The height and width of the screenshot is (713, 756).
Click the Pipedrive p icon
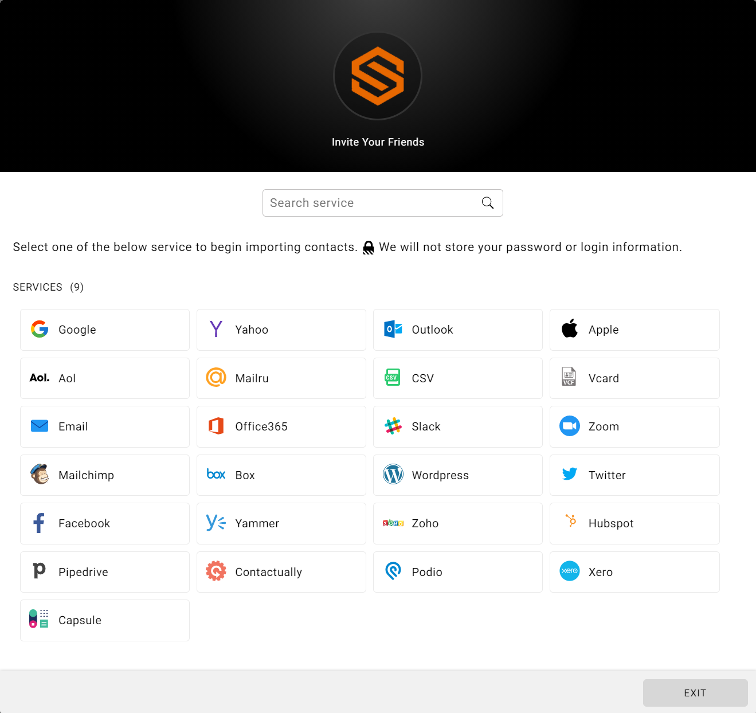tap(39, 571)
